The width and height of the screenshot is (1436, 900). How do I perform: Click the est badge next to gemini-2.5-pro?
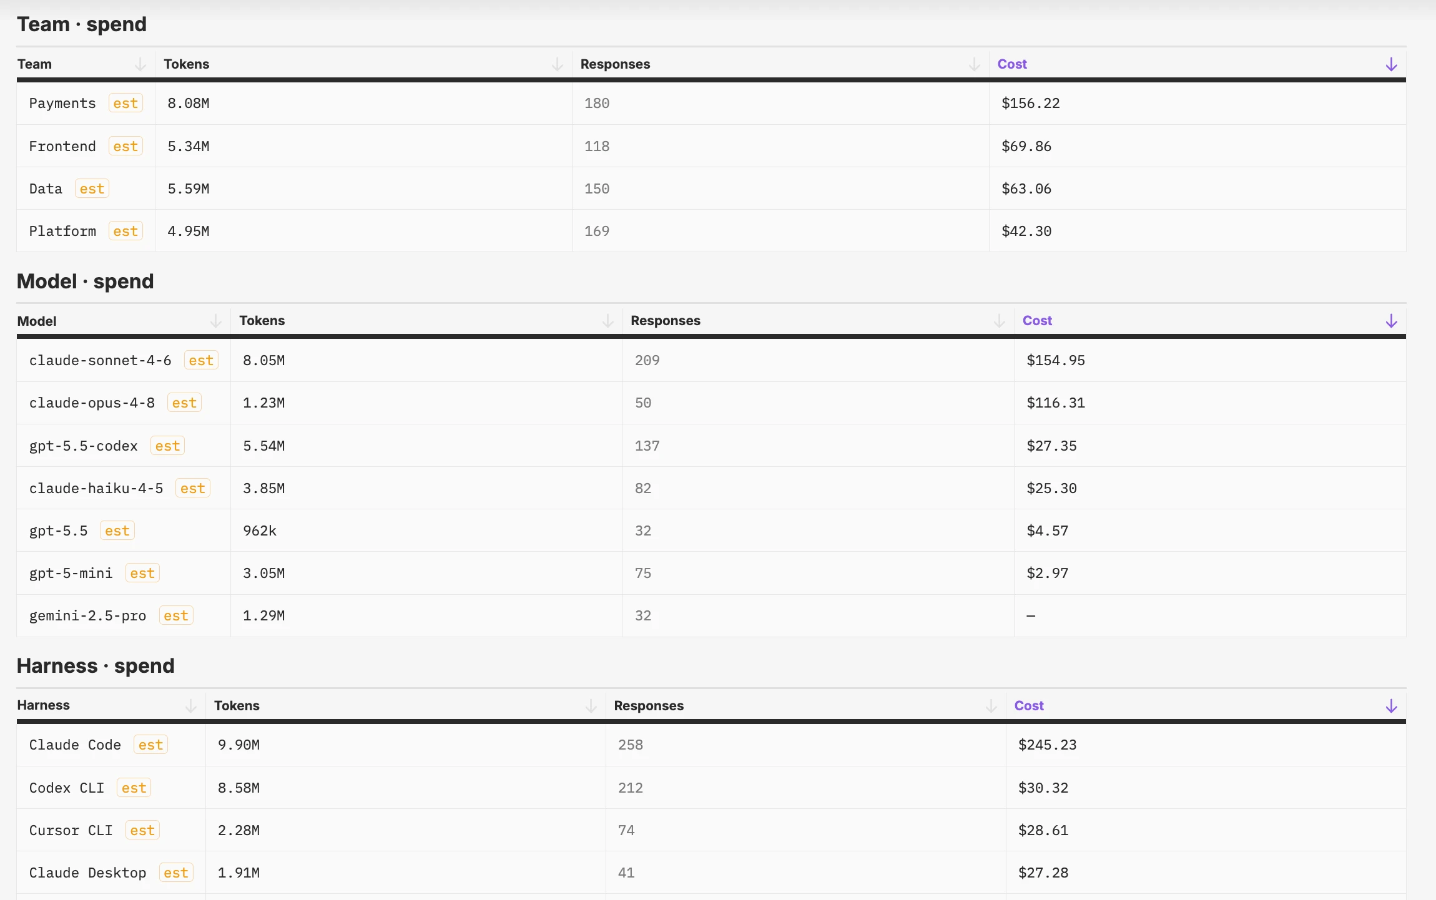[176, 615]
